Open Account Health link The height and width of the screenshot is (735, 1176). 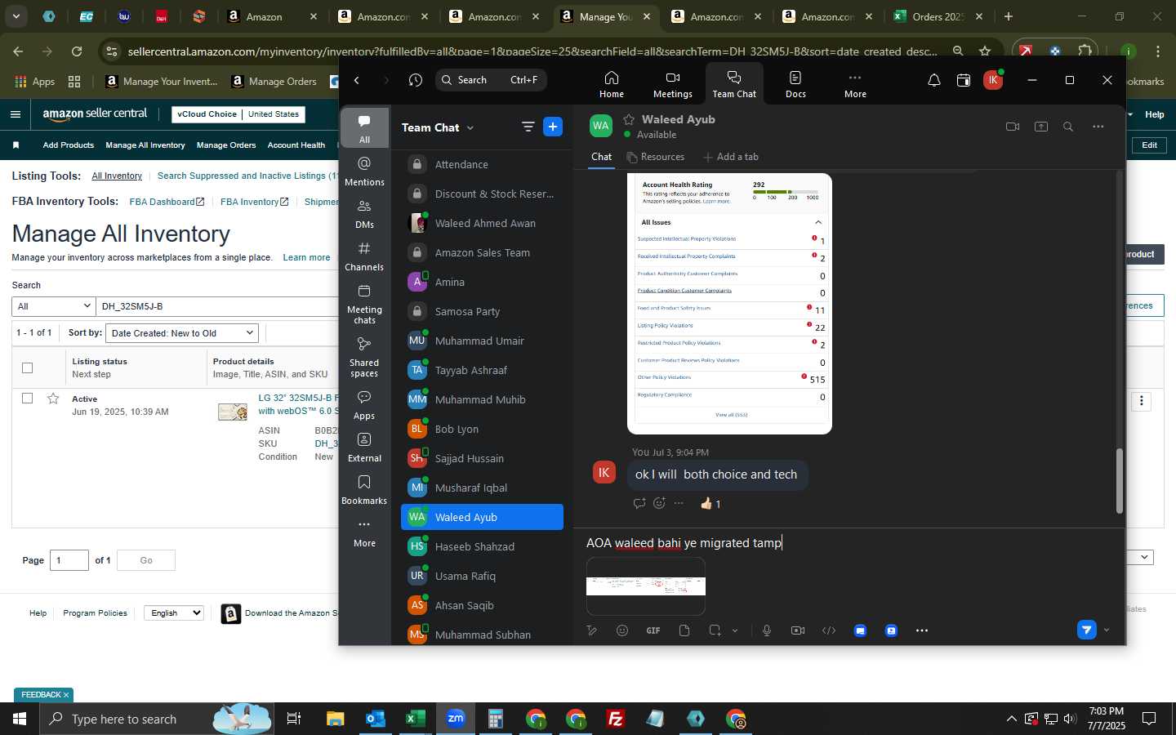pos(296,145)
